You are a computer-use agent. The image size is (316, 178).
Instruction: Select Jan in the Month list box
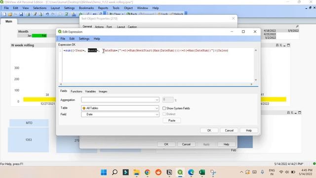tap(25, 36)
